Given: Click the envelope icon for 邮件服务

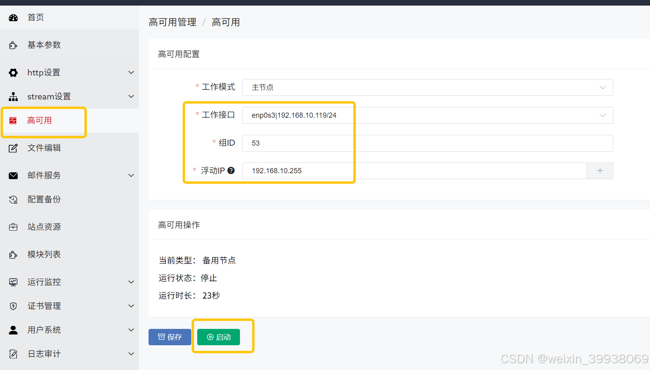Looking at the screenshot, I should coord(13,176).
